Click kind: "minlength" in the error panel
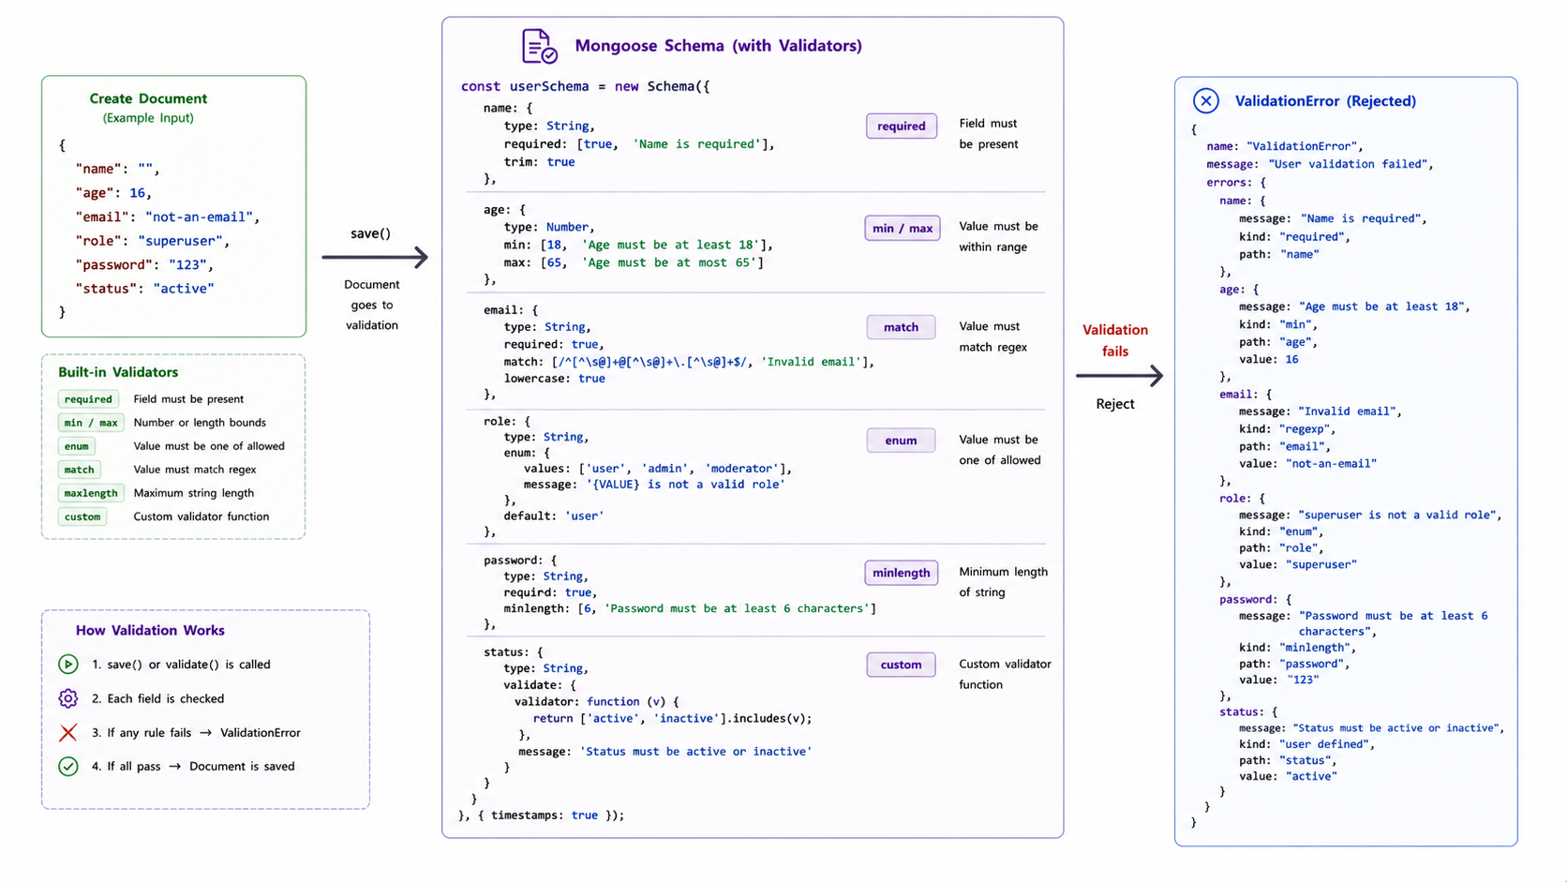1567x882 pixels. click(1297, 647)
